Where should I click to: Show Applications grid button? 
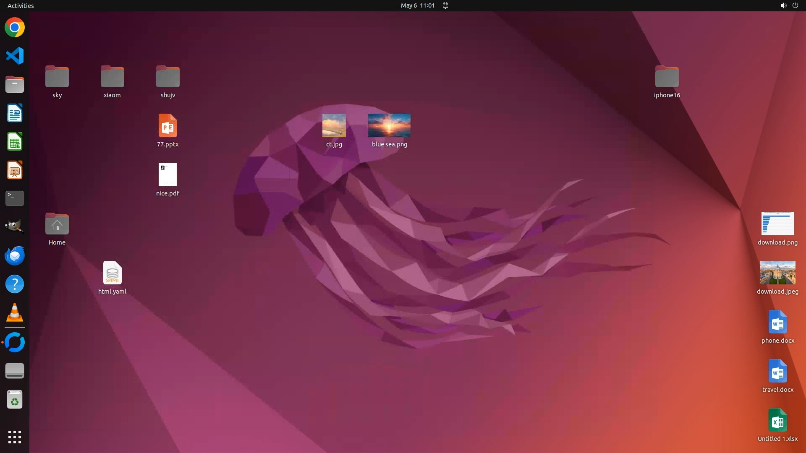[x=15, y=437]
